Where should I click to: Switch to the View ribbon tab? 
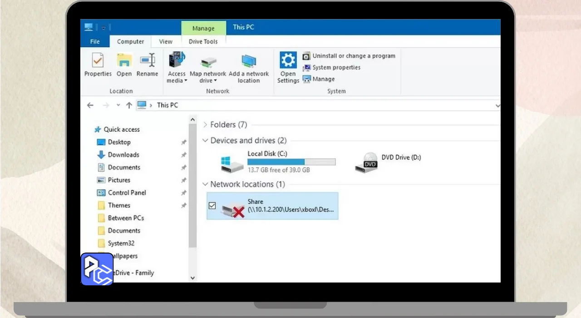click(x=166, y=41)
